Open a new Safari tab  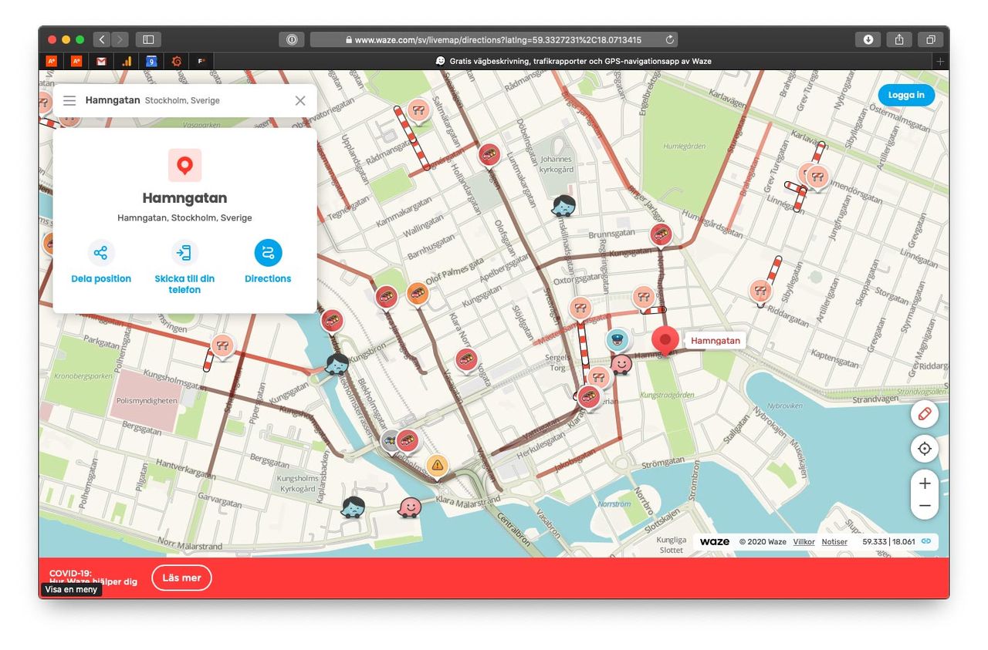coord(940,61)
